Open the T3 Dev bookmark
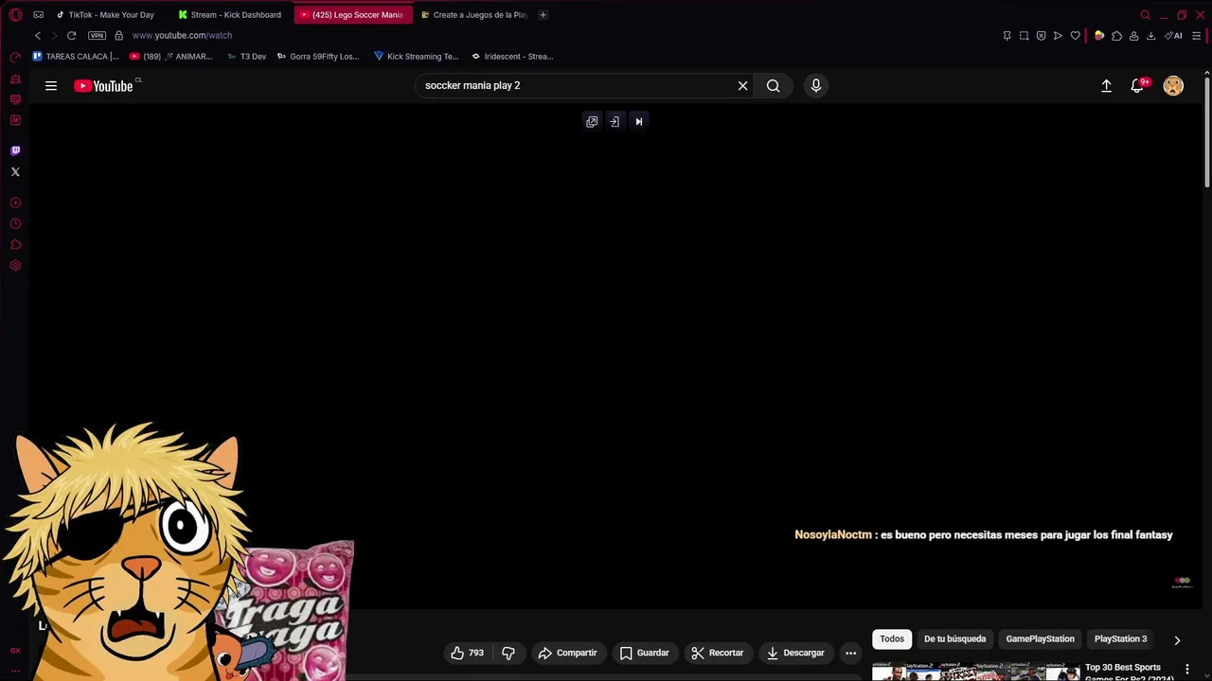The width and height of the screenshot is (1212, 681). (x=246, y=57)
